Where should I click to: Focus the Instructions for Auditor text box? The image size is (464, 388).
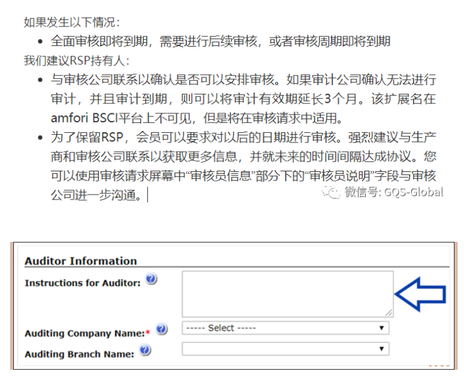coord(286,294)
